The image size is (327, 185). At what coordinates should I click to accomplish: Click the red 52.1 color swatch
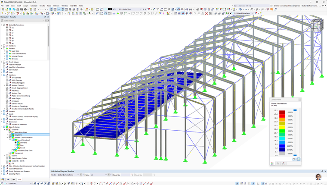coord(282,112)
